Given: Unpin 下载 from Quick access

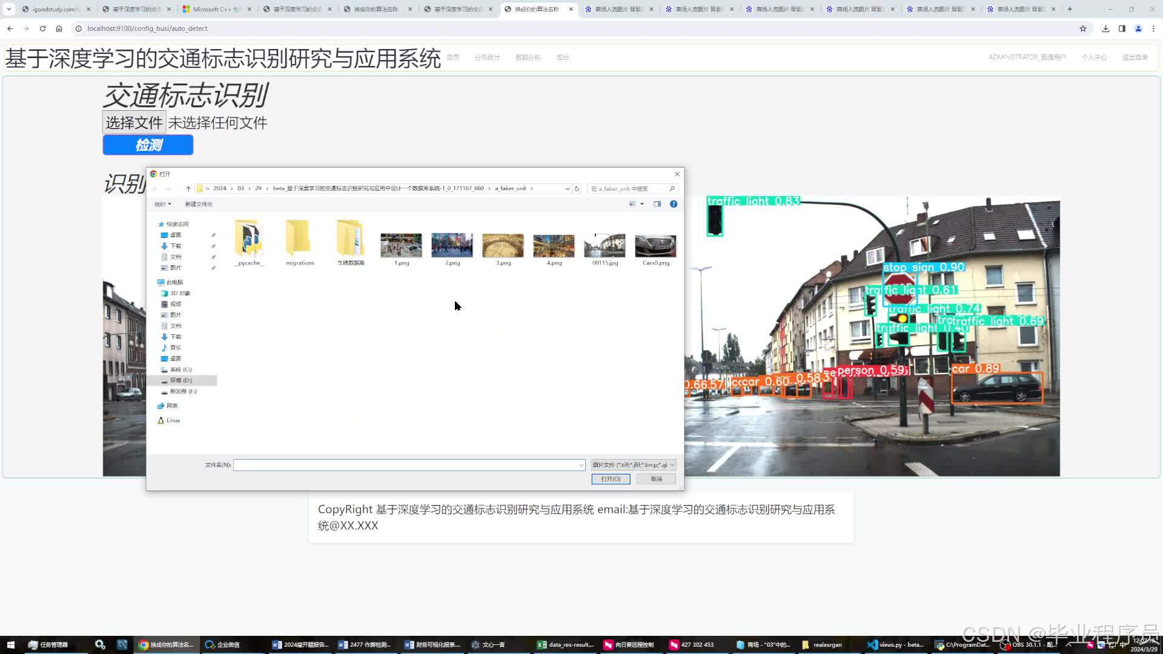Looking at the screenshot, I should click(x=213, y=246).
